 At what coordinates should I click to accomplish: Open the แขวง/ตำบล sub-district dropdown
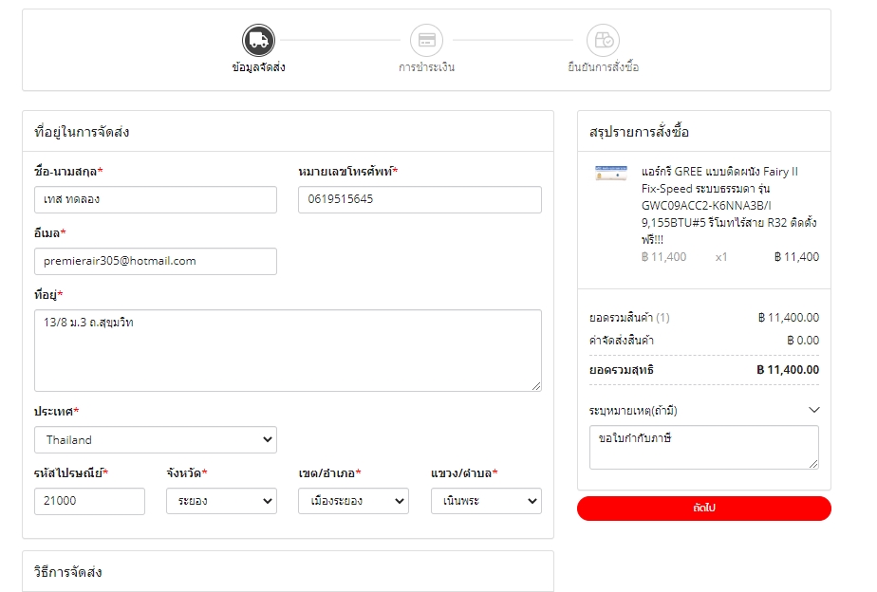click(x=486, y=501)
